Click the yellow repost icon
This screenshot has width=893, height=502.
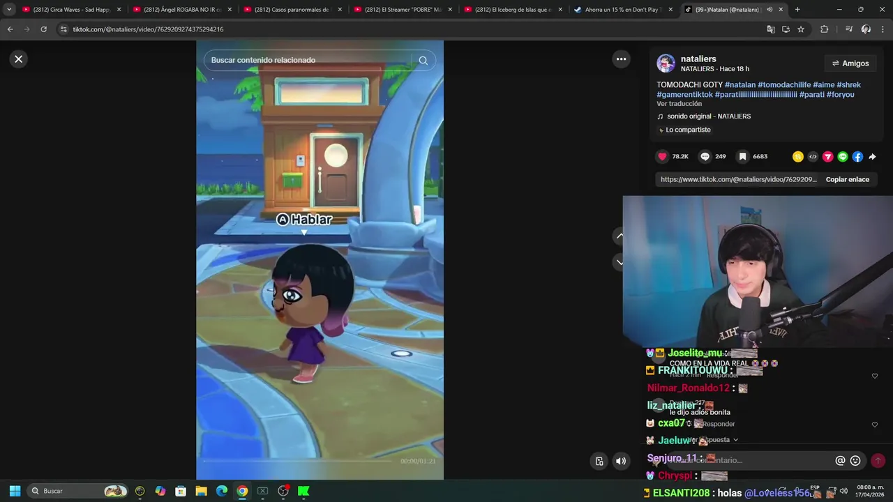click(797, 157)
